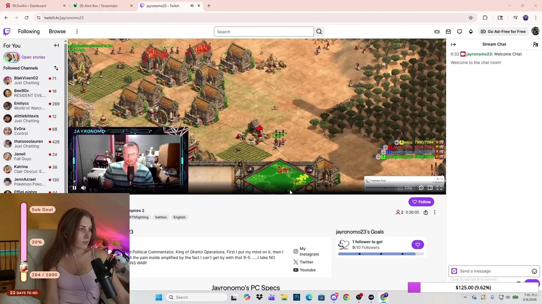The height and width of the screenshot is (304, 542).
Task: Open the BlakVixen02 channel
Action: [x=32, y=80]
